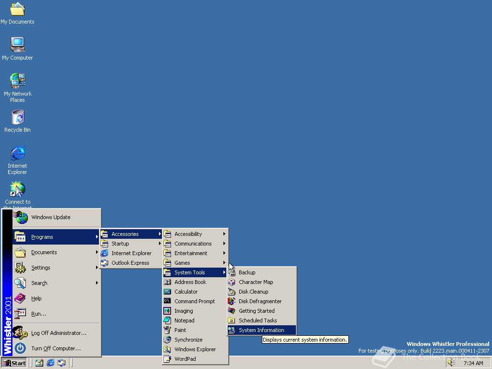Expand the Programs submenu arrow
Viewport: 492px width, 369px height.
[x=97, y=237]
